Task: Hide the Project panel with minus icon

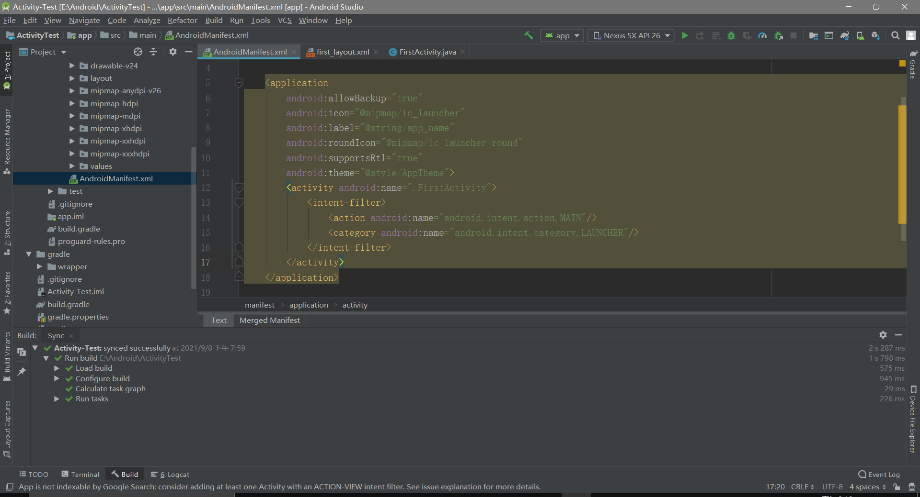Action: coord(189,52)
